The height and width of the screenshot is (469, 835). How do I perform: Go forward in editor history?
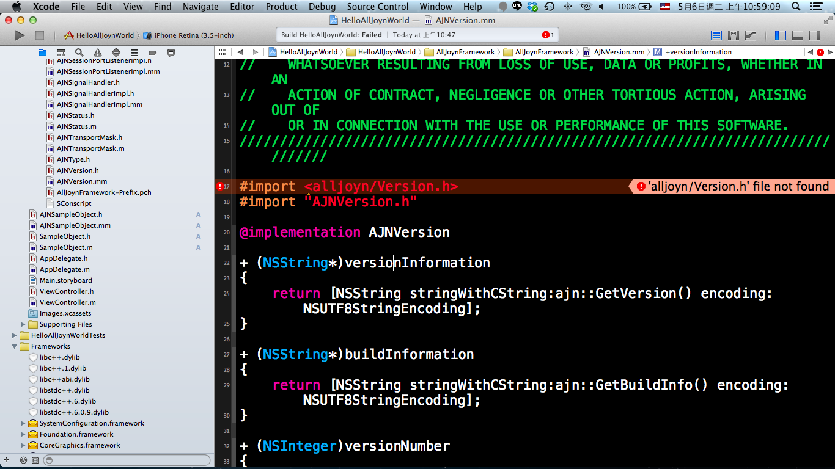[256, 52]
